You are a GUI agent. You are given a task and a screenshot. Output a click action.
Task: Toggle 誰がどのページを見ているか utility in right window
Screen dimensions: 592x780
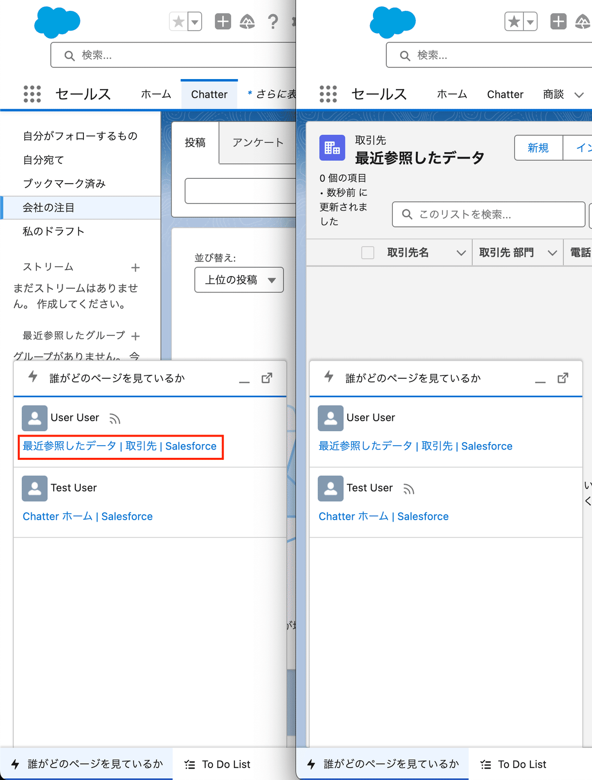click(382, 764)
